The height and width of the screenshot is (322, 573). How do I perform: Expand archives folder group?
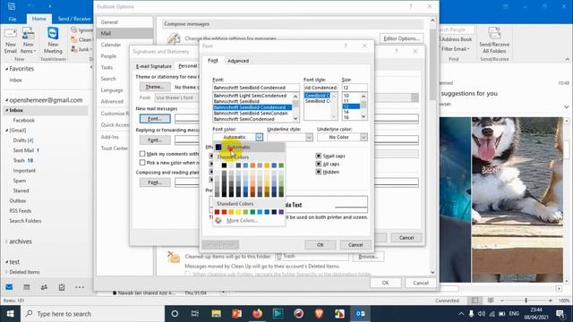point(6,241)
